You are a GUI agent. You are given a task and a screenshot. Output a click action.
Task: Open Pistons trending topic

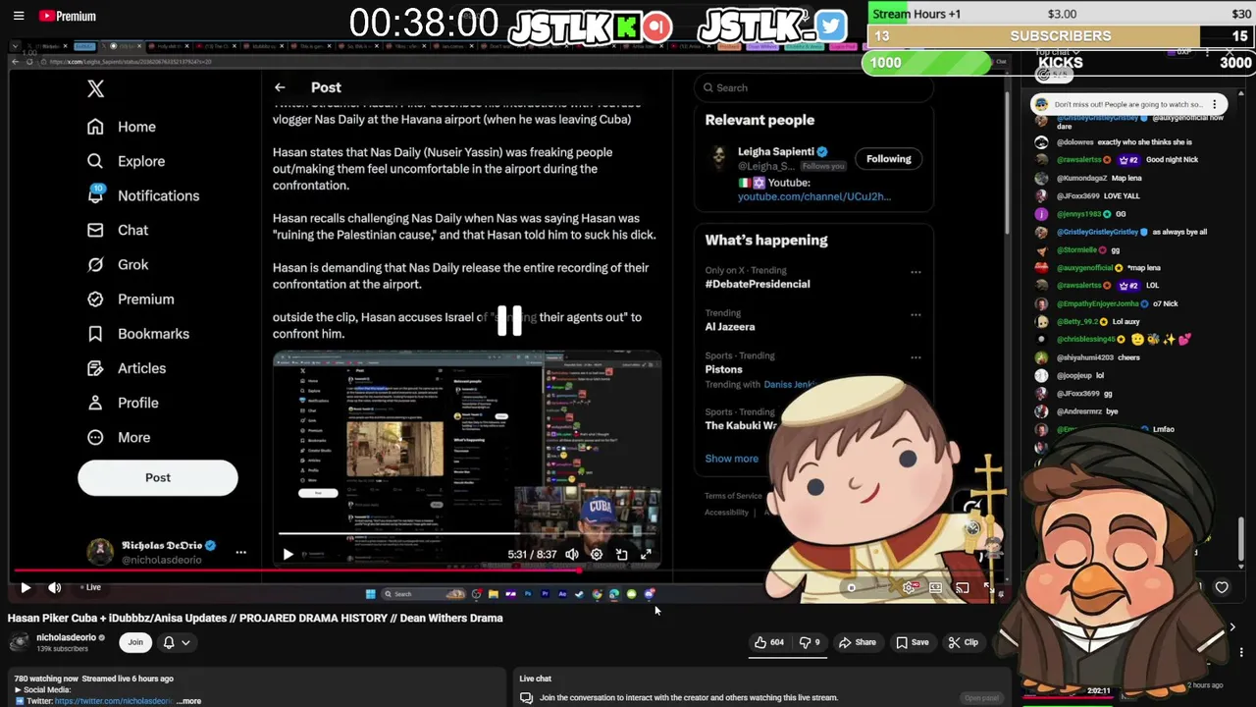pos(723,369)
